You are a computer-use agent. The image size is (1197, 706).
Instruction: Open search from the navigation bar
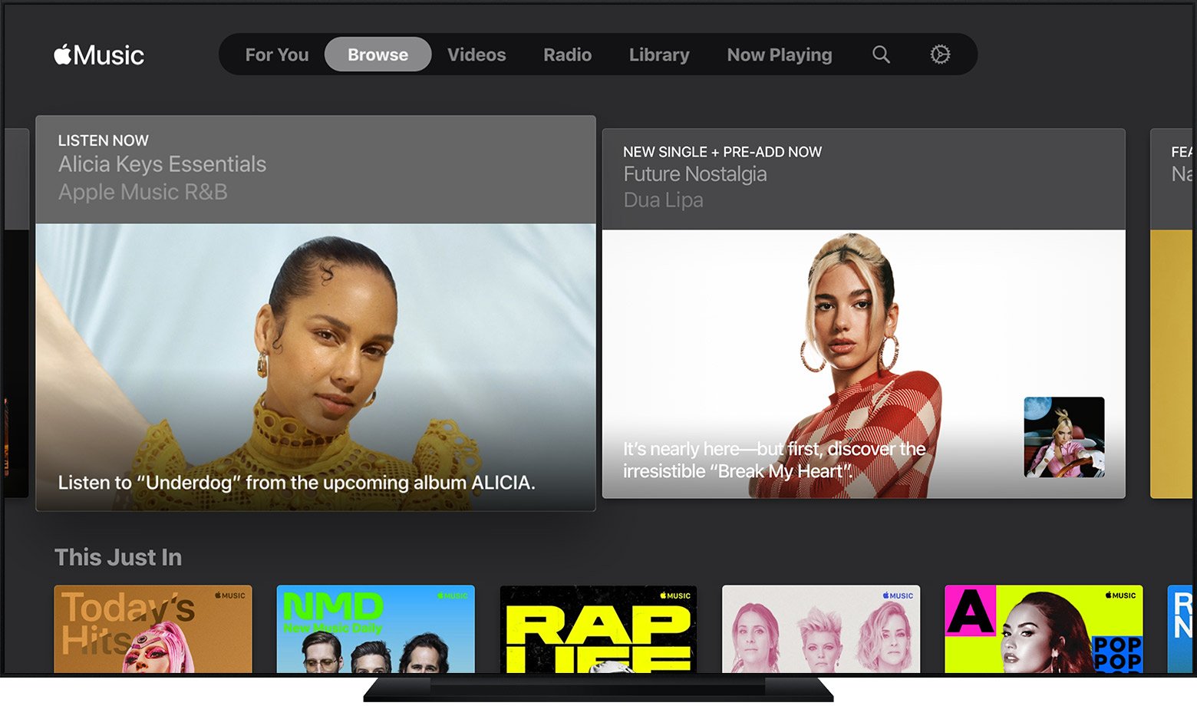[880, 54]
